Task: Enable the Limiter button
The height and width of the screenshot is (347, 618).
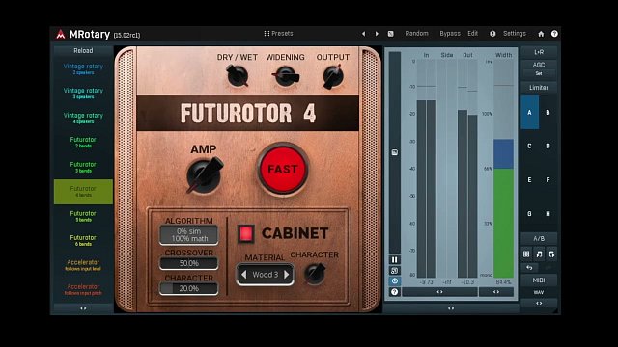Action: click(539, 88)
